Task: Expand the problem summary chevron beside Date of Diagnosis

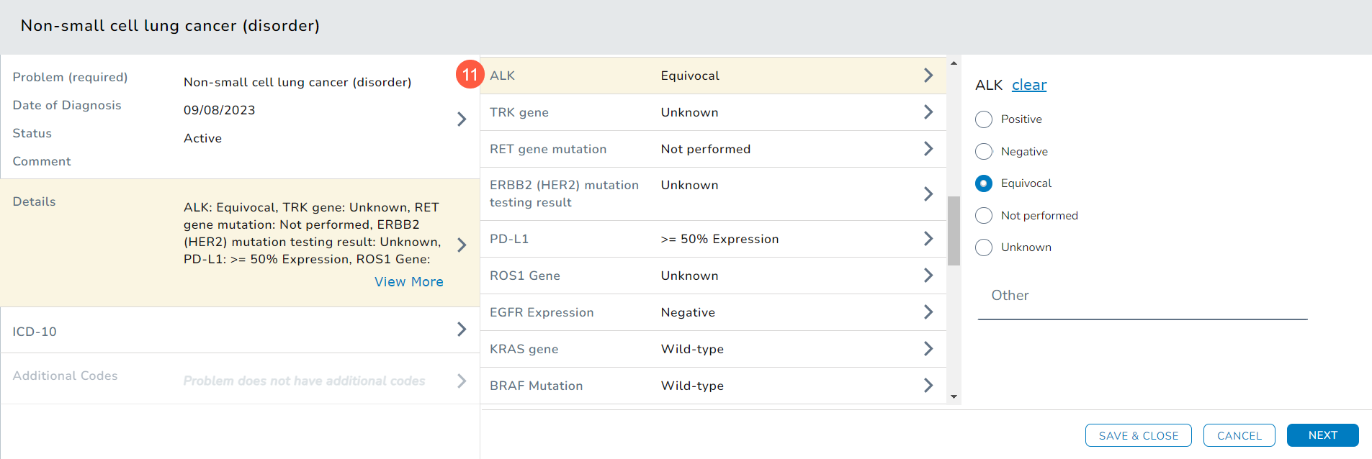Action: click(x=462, y=119)
